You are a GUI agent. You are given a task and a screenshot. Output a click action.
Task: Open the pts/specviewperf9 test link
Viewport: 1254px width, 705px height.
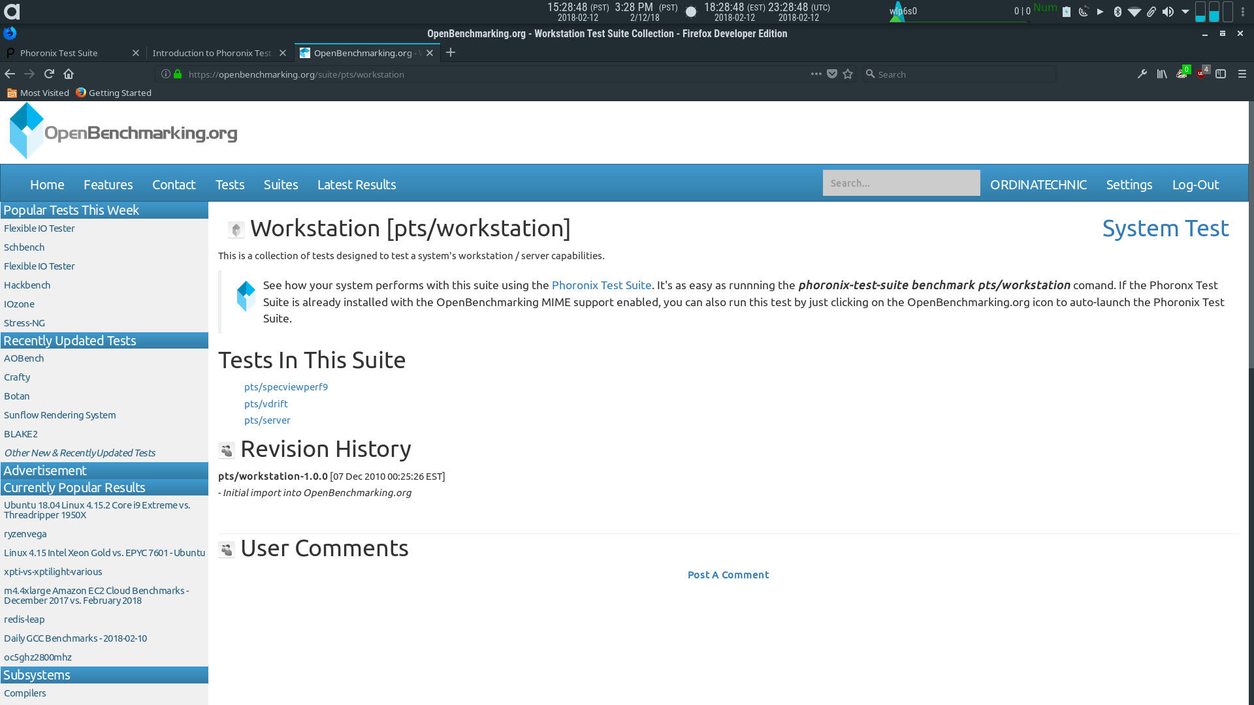(x=286, y=387)
